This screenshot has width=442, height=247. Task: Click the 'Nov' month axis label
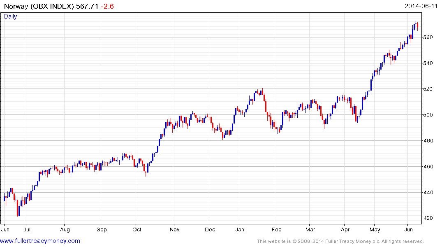click(x=174, y=229)
